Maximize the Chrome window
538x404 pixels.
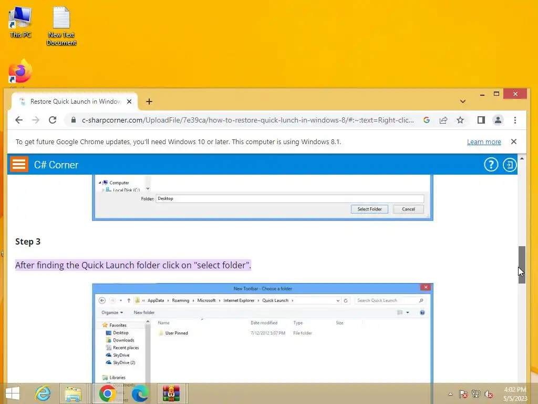click(x=496, y=94)
